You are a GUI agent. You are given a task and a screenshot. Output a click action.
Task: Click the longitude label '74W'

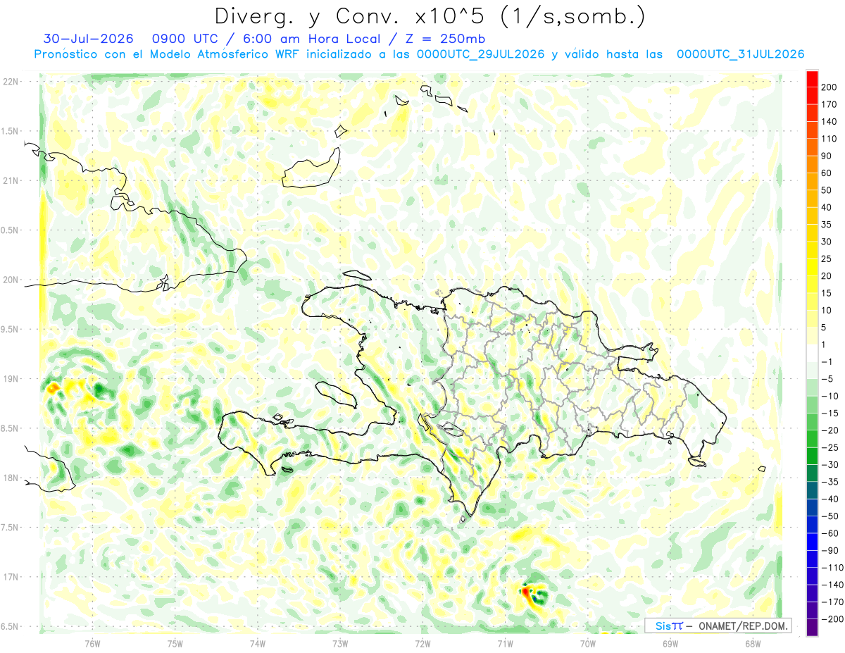coord(257,644)
